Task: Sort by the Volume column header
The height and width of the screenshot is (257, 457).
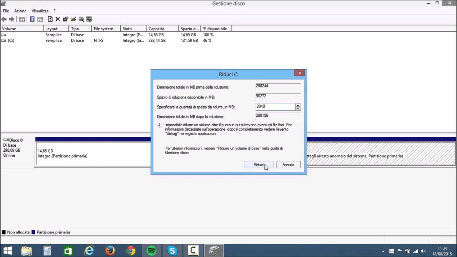Action: click(x=22, y=29)
